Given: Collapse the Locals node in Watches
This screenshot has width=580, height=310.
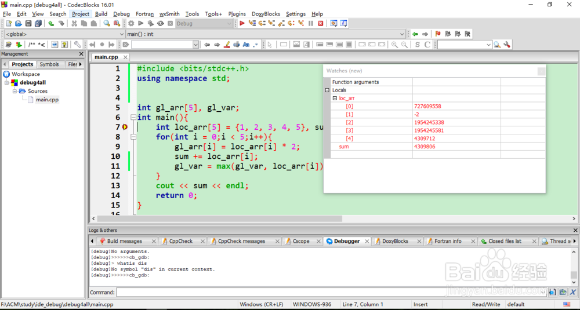Looking at the screenshot, I should (327, 90).
